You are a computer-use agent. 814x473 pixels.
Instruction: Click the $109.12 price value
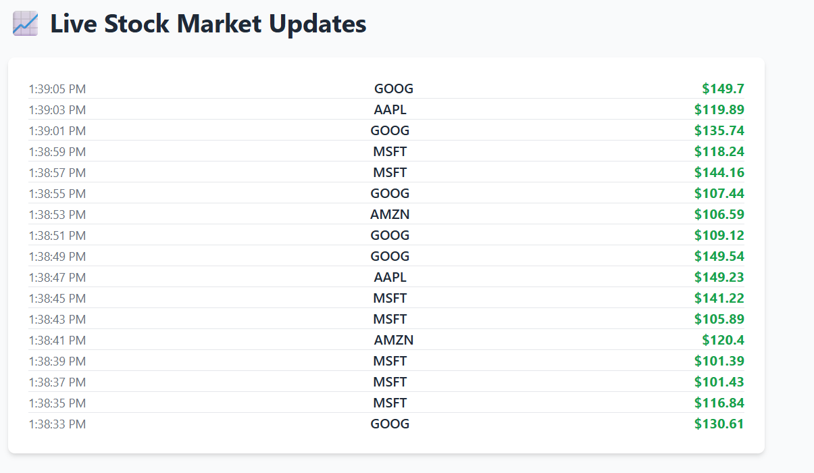pyautogui.click(x=719, y=235)
